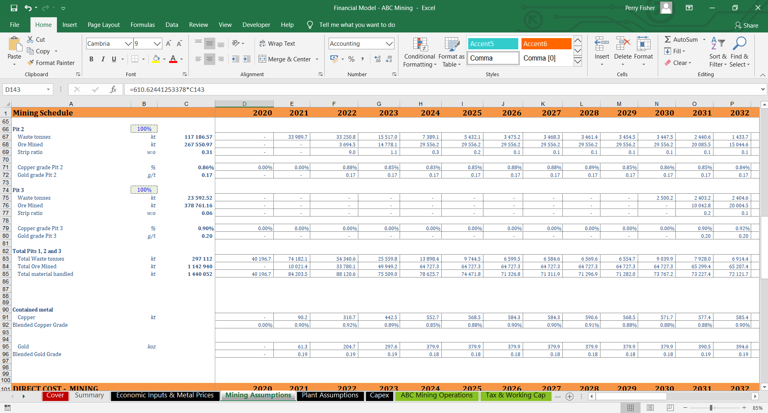Click Increase Indent icon
This screenshot has width=768, height=413.
point(247,59)
